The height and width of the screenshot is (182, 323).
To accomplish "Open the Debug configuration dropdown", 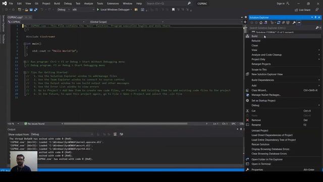I will [x=64, y=10].
